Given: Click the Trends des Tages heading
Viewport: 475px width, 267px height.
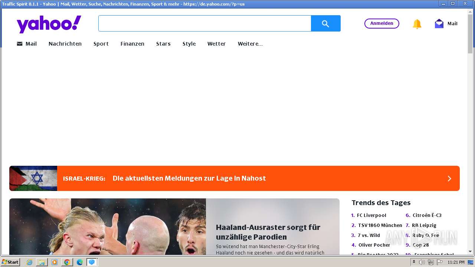Looking at the screenshot, I should point(381,202).
